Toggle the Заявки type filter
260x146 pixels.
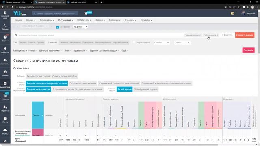point(32,42)
